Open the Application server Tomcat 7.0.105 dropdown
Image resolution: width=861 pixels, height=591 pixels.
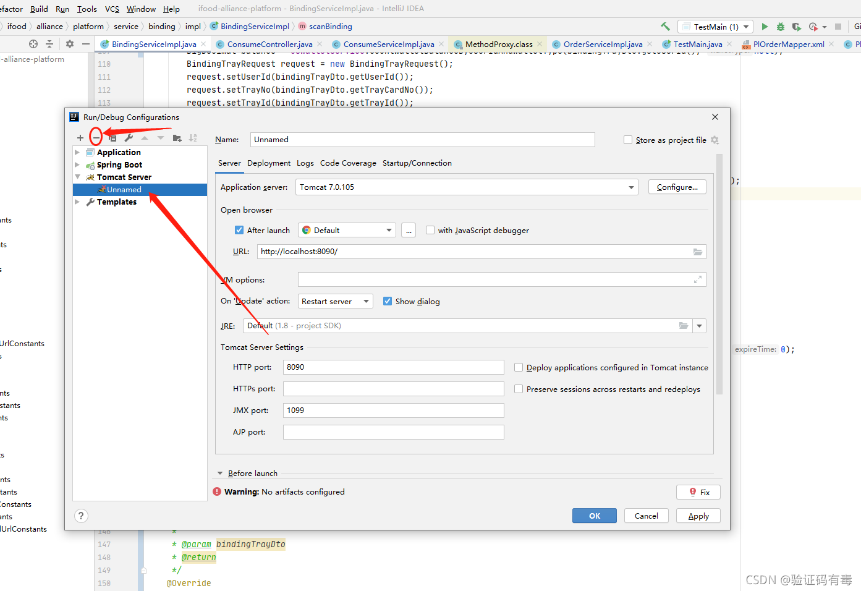point(467,187)
